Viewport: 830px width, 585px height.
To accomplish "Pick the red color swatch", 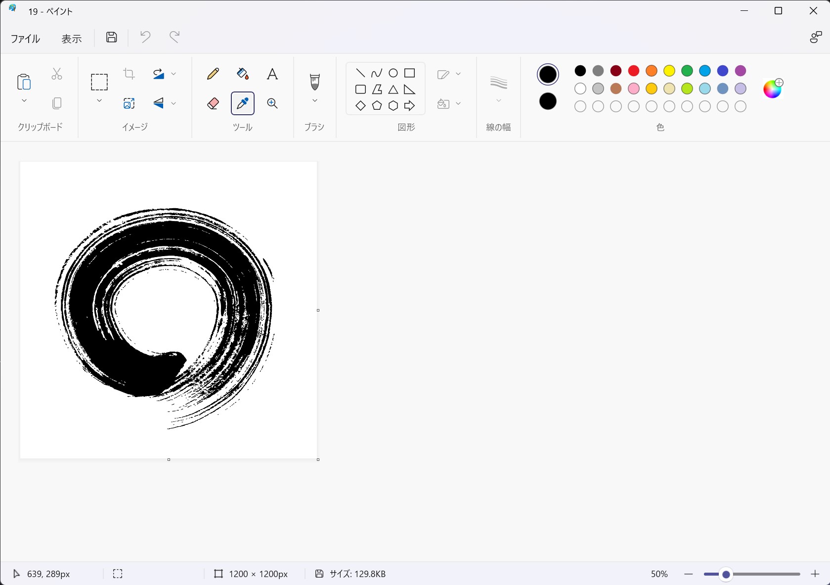I will pyautogui.click(x=633, y=71).
